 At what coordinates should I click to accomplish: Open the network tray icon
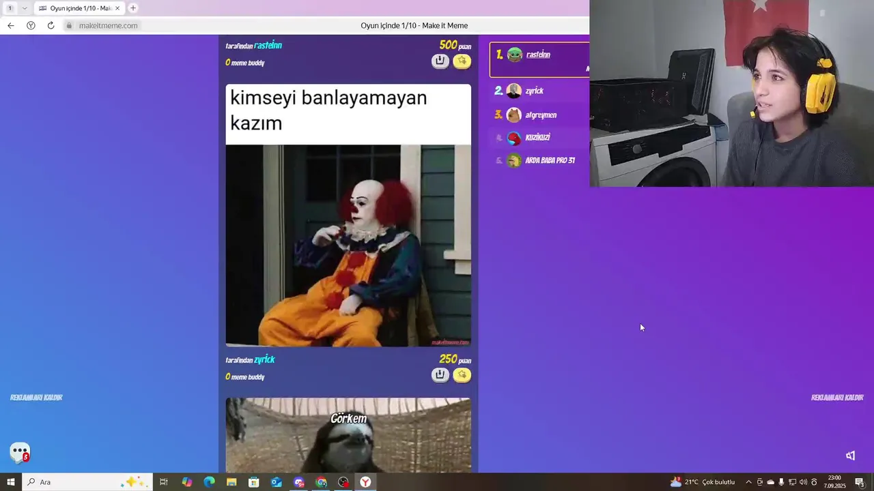pyautogui.click(x=792, y=482)
